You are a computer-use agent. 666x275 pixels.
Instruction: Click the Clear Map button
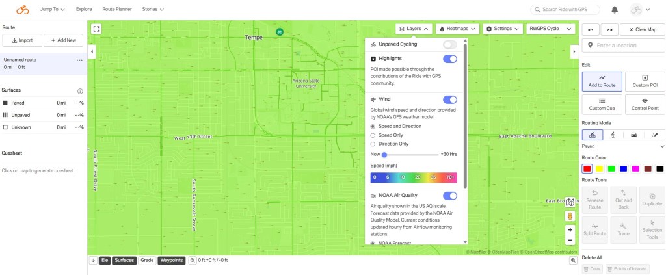(642, 29)
